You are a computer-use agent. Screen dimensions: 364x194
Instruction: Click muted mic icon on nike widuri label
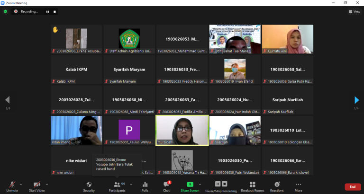click(x=54, y=172)
